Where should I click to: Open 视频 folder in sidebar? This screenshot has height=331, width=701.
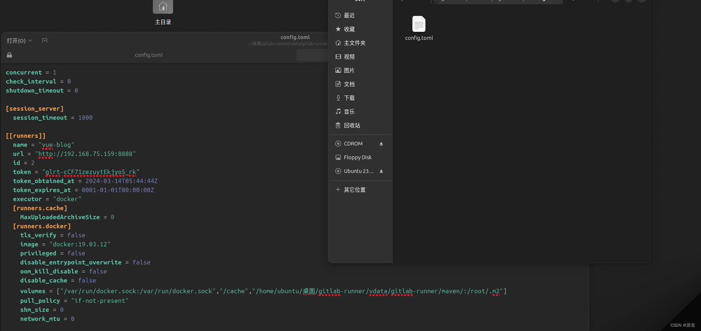point(361,57)
